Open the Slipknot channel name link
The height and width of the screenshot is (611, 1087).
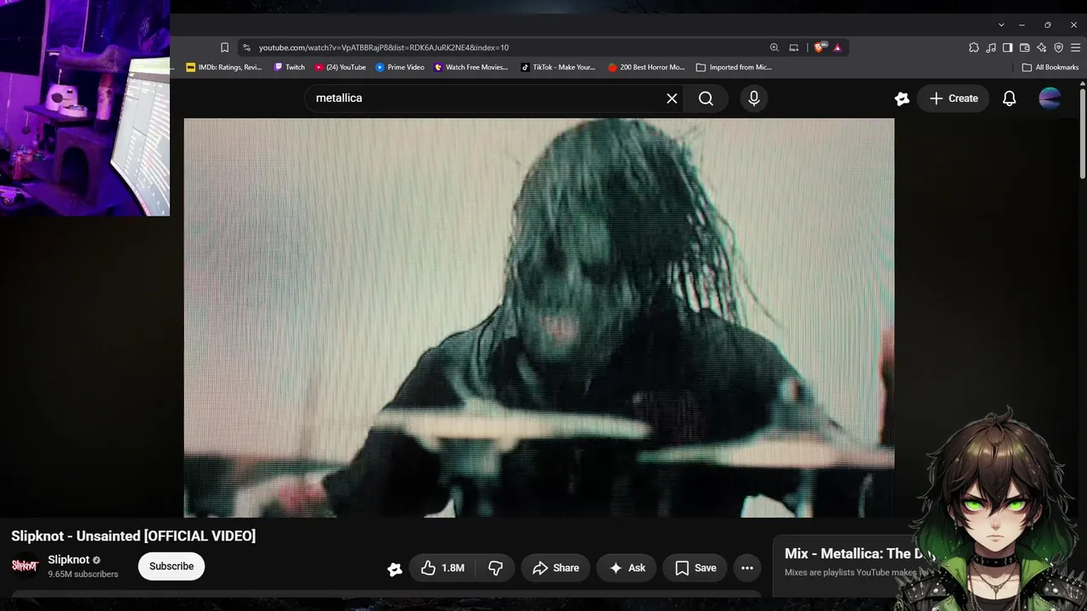(69, 560)
